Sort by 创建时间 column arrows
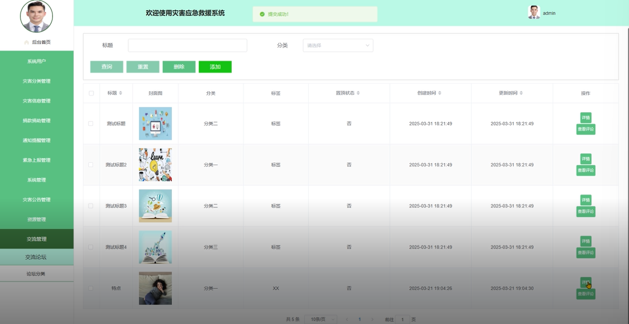This screenshot has width=629, height=324. [x=439, y=93]
